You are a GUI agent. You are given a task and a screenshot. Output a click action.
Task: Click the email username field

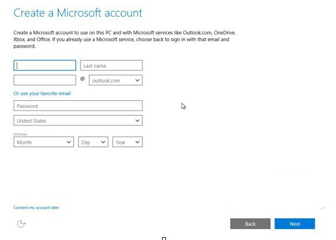point(45,80)
